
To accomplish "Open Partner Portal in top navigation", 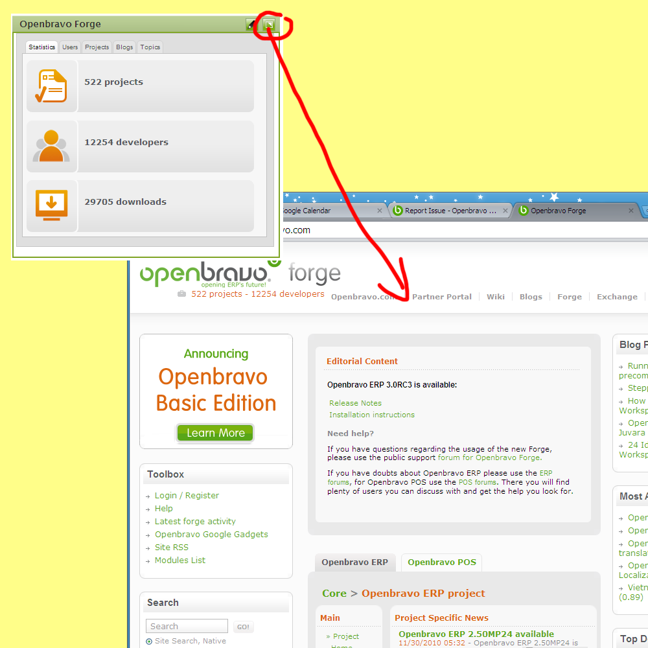I will click(x=442, y=297).
